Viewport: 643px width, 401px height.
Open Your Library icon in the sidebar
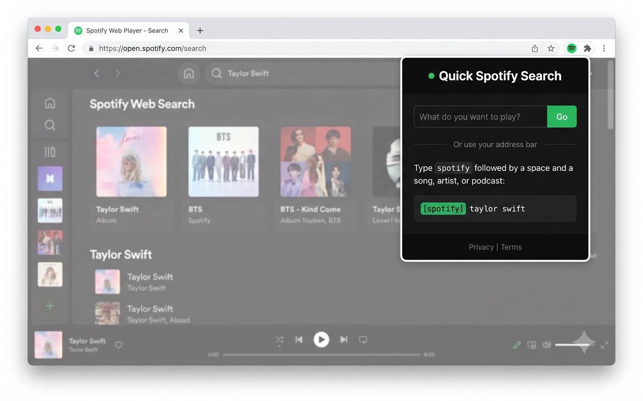50,152
